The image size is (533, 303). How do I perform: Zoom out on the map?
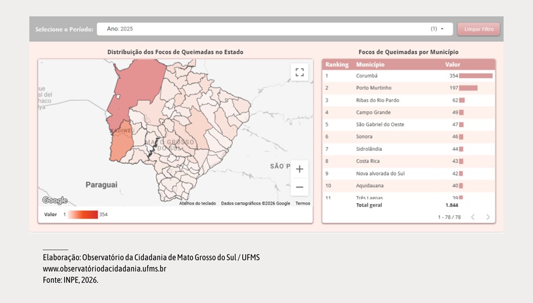[299, 187]
